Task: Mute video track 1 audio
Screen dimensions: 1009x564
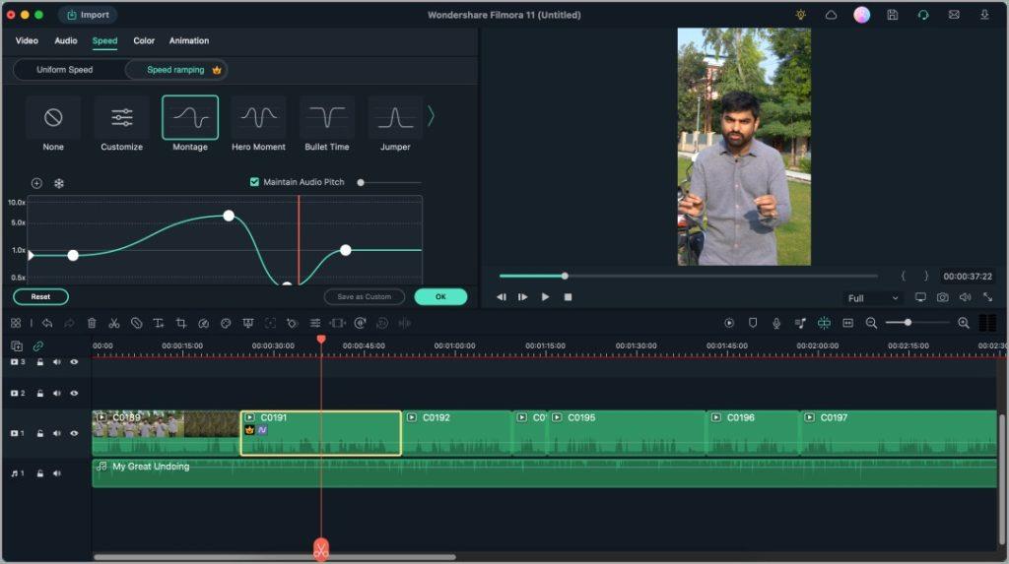Action: [56, 433]
